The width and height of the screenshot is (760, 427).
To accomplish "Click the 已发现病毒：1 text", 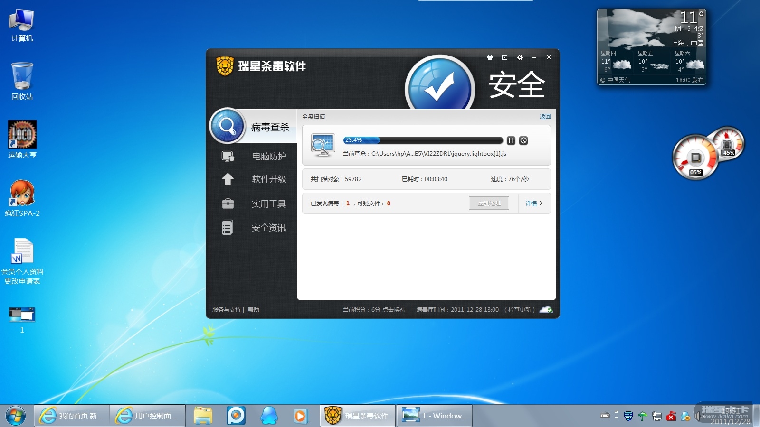I will click(330, 204).
